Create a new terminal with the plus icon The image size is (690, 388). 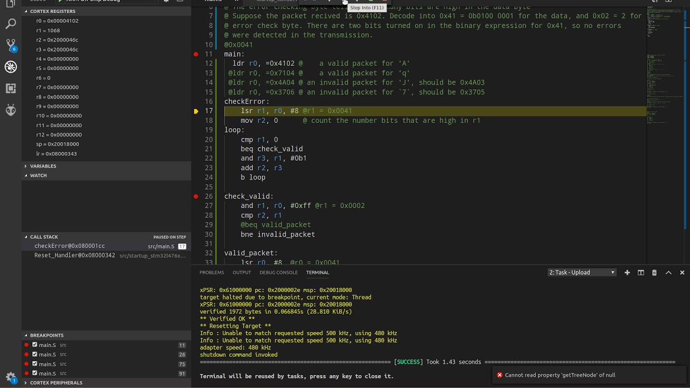point(627,273)
